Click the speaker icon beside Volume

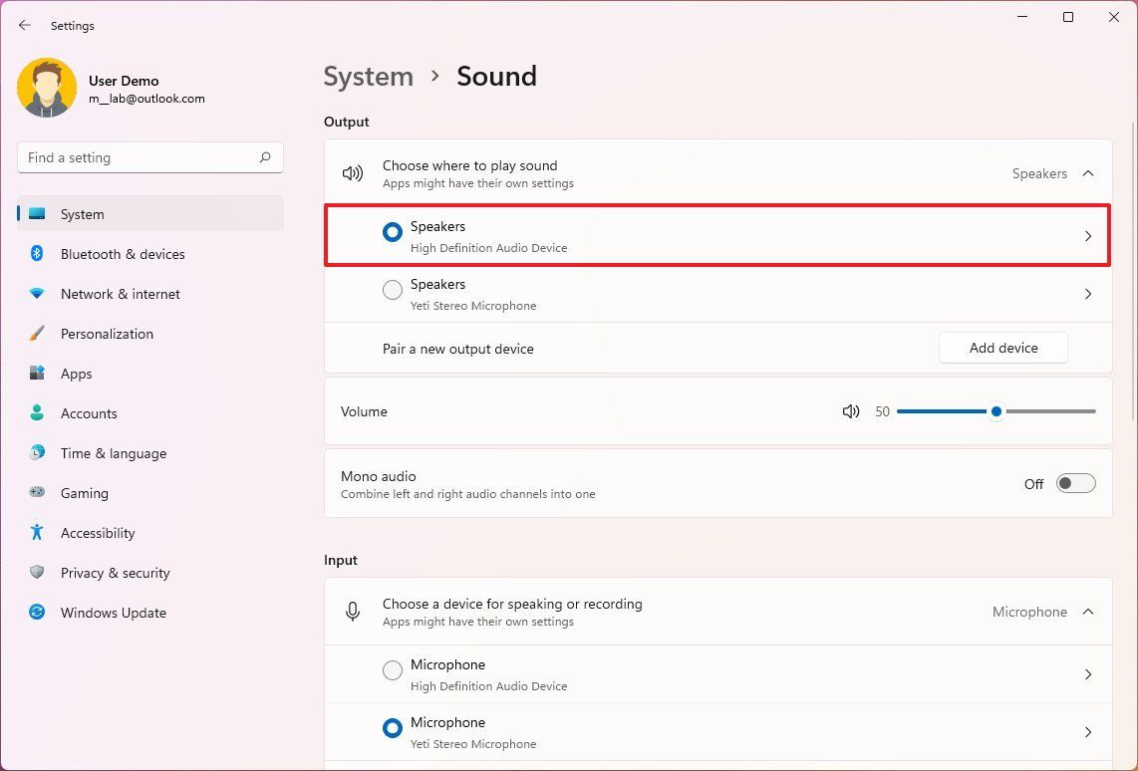click(850, 411)
